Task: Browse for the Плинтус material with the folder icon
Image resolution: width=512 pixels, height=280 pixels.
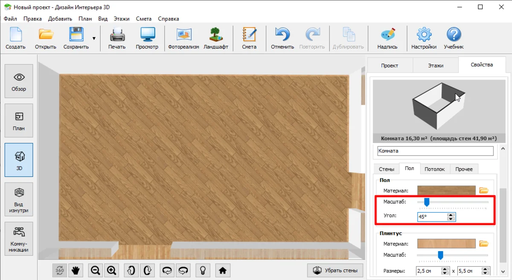Action: click(x=483, y=244)
